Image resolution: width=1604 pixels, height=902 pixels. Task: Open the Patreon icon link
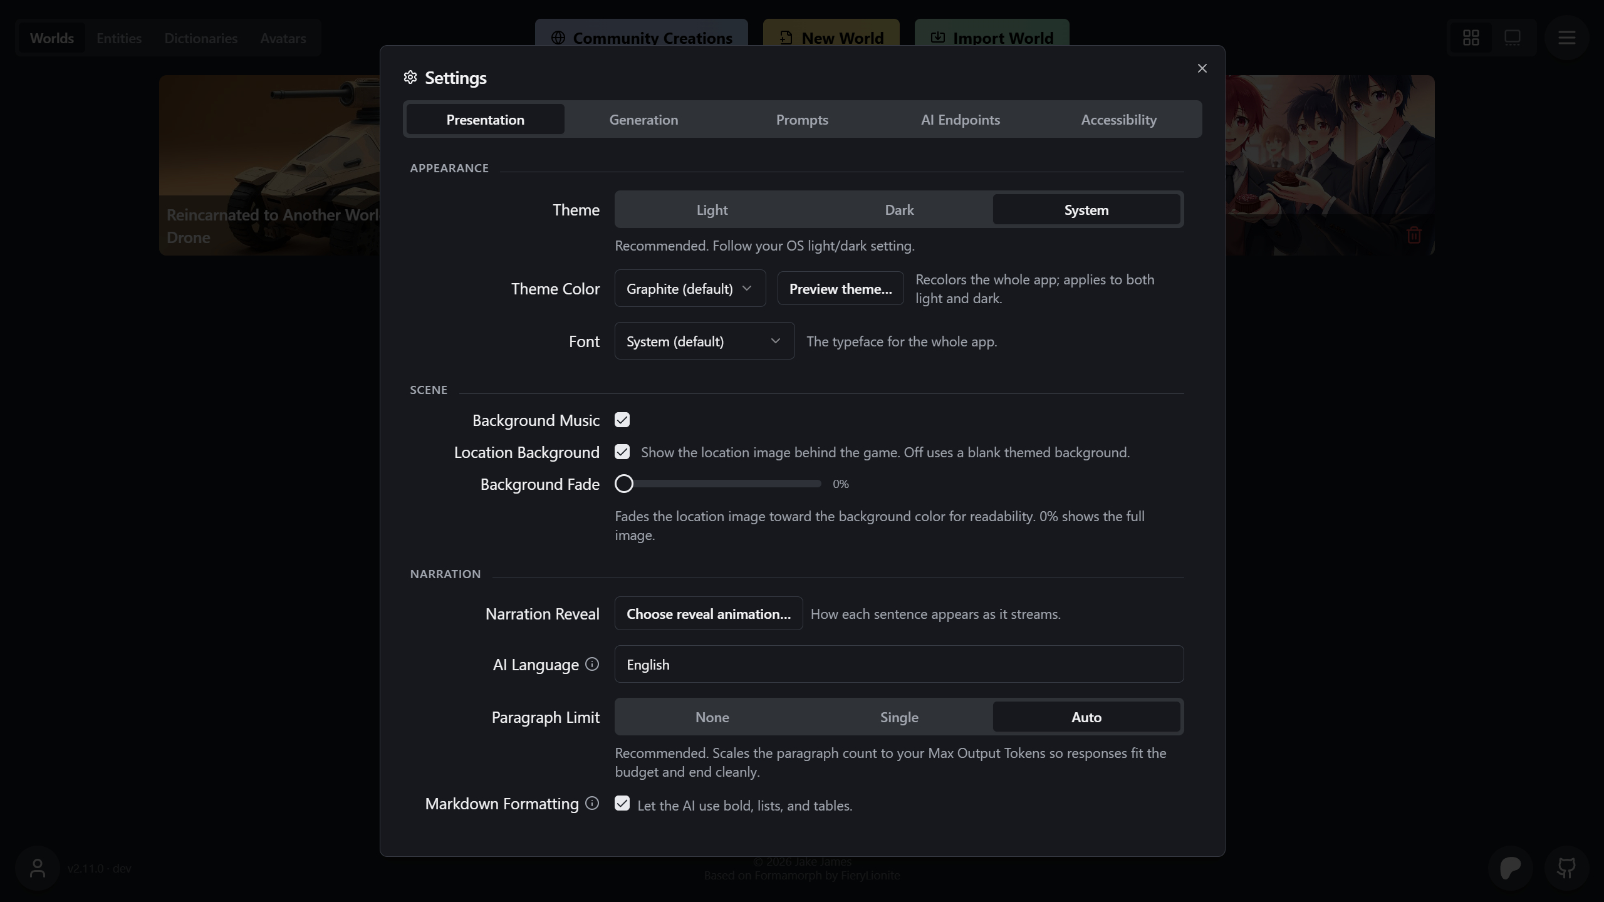(1511, 868)
